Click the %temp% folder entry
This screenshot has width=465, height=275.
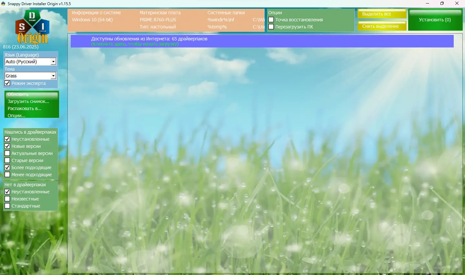tap(217, 27)
